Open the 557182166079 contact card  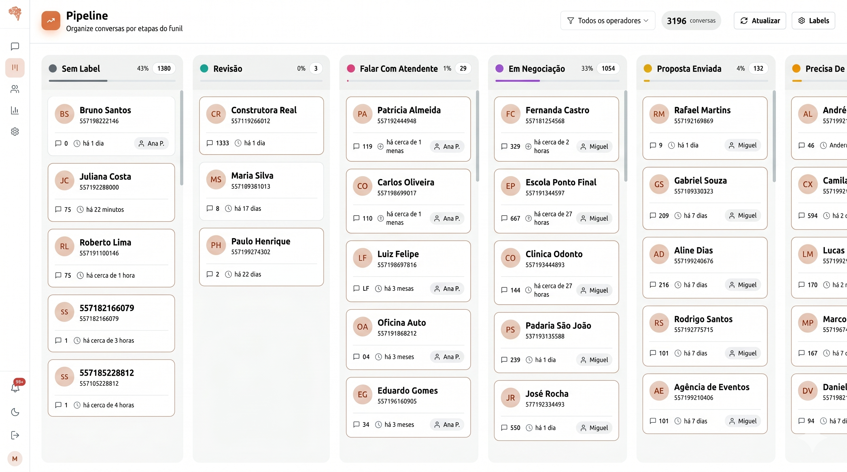point(111,323)
